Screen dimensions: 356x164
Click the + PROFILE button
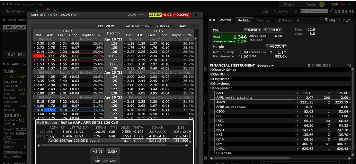click(272, 30)
